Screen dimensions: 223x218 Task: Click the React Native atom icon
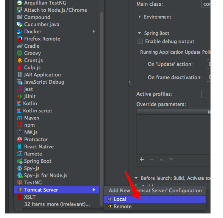pos(20,146)
